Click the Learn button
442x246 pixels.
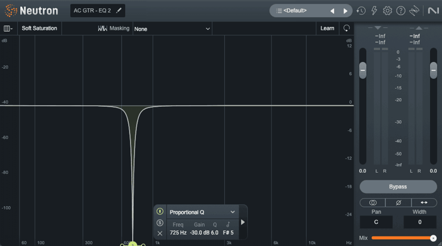coord(327,28)
